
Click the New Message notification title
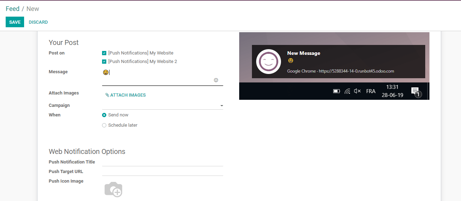(x=304, y=53)
